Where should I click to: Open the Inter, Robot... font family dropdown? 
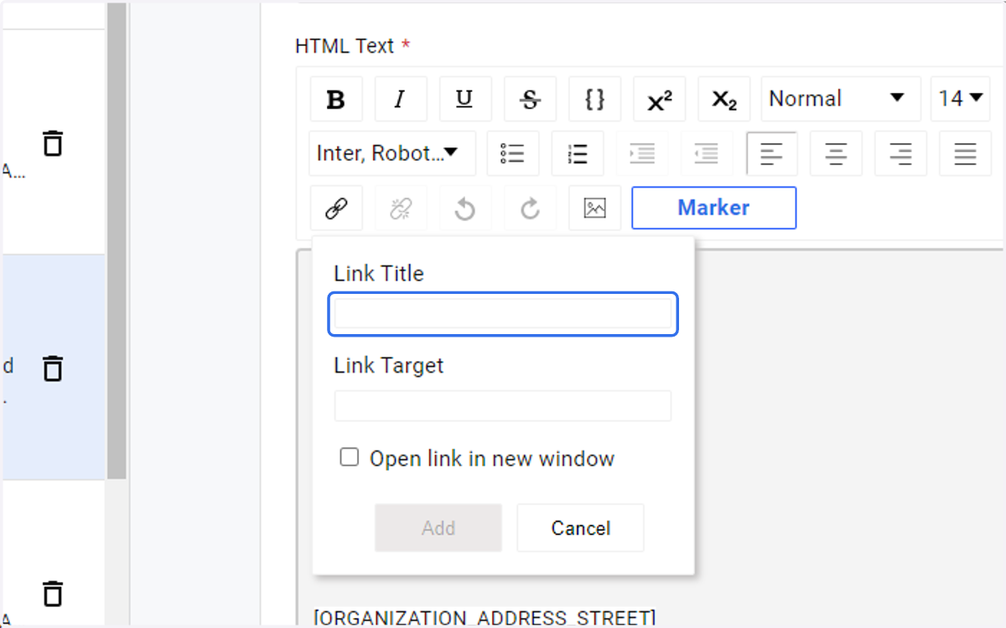coord(392,153)
